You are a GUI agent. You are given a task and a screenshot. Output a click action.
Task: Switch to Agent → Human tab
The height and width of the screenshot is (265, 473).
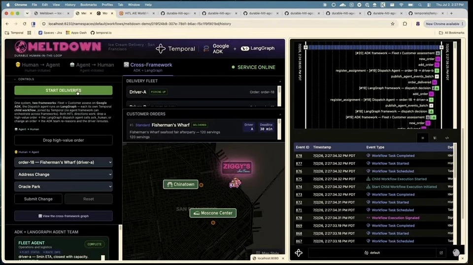[x=92, y=67]
